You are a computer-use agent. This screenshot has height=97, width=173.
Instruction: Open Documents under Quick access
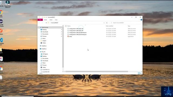45,34
